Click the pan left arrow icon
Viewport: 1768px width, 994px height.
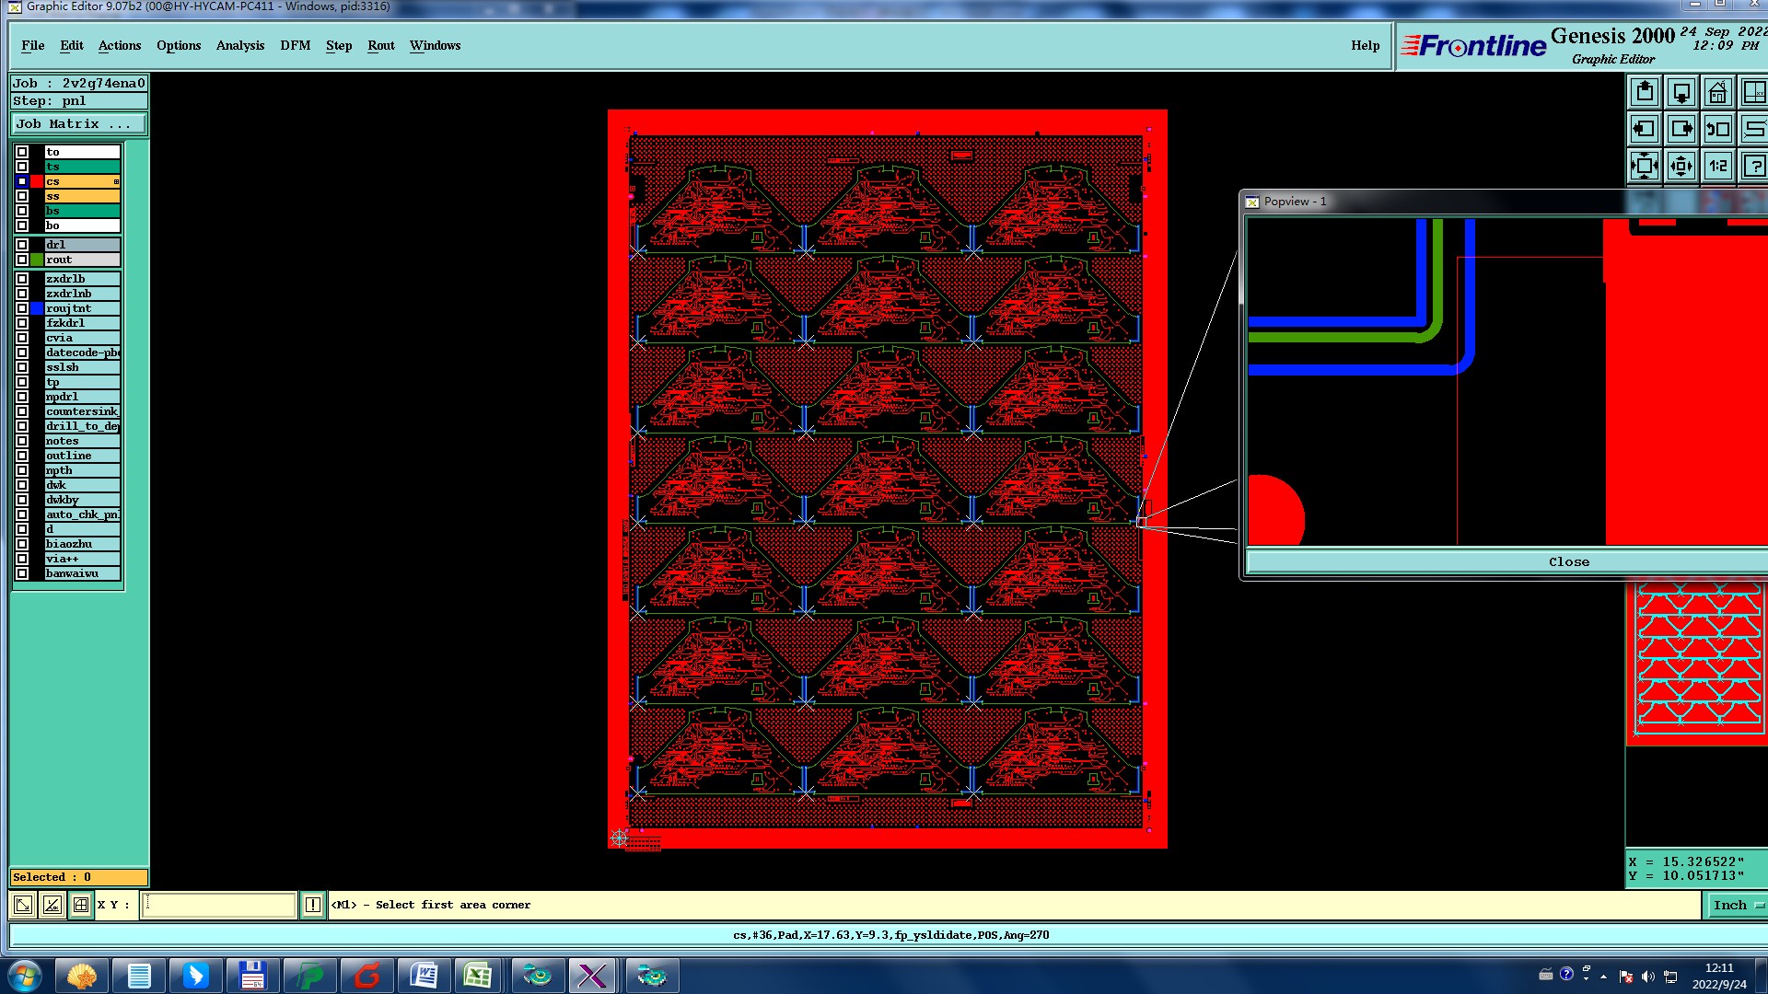(1645, 129)
